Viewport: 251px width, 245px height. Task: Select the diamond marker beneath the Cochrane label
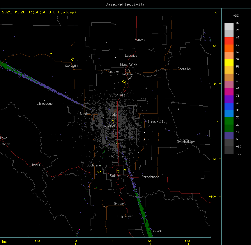click(x=99, y=172)
